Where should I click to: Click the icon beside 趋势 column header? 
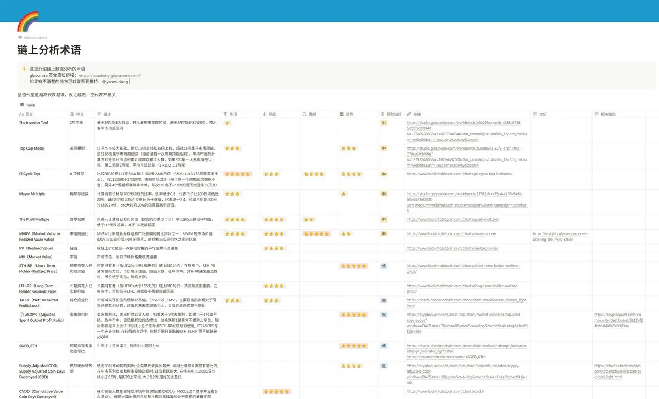(x=342, y=114)
